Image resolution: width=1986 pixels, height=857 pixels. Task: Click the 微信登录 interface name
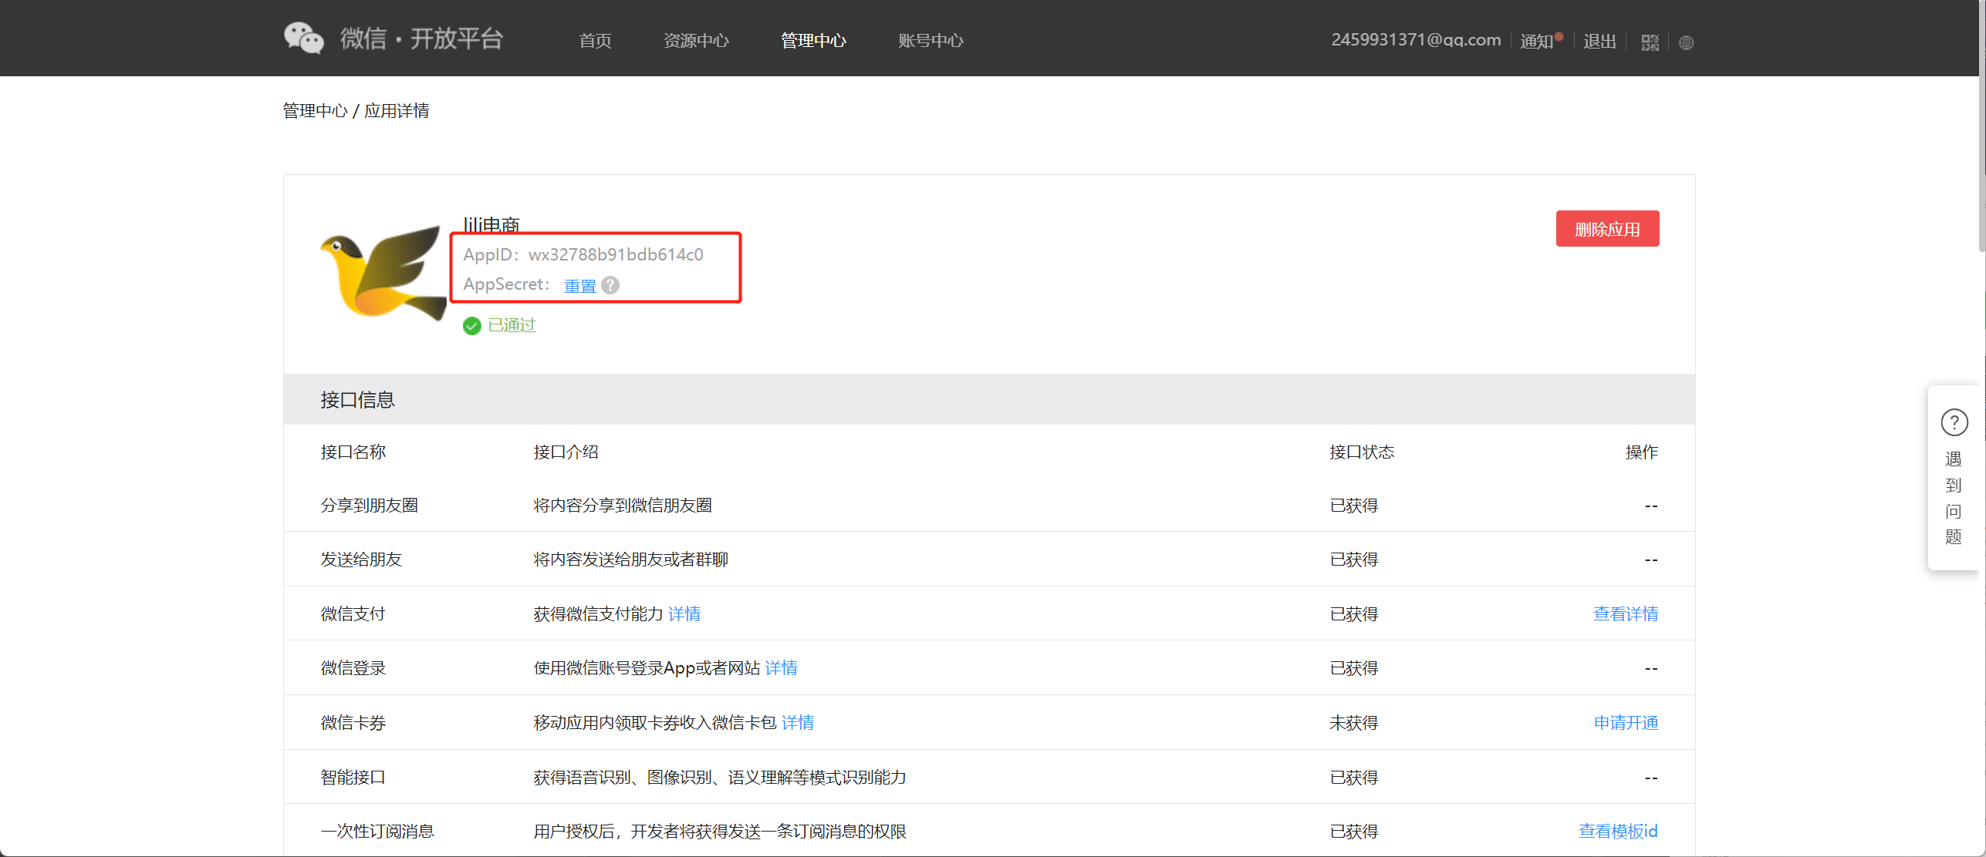(x=353, y=667)
